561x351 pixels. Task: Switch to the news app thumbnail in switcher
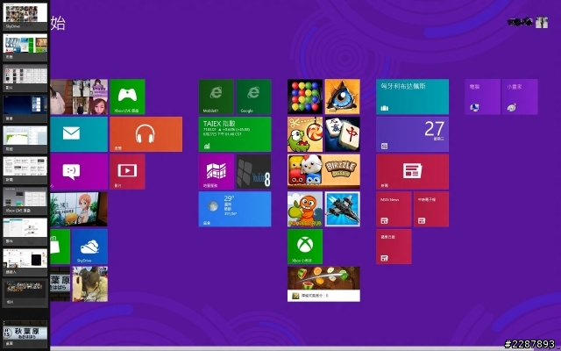click(x=25, y=170)
